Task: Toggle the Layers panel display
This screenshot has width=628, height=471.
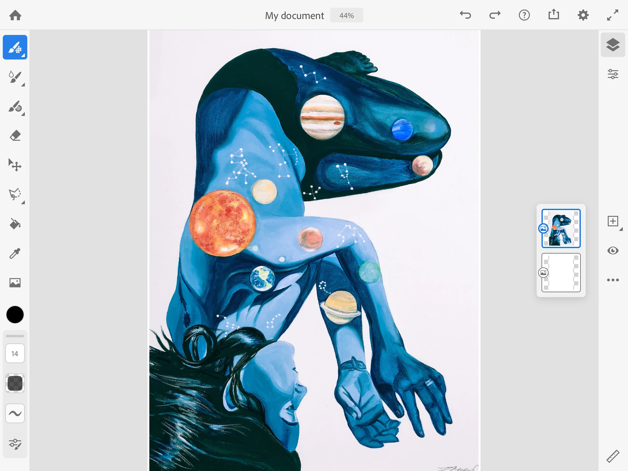Action: click(x=613, y=45)
